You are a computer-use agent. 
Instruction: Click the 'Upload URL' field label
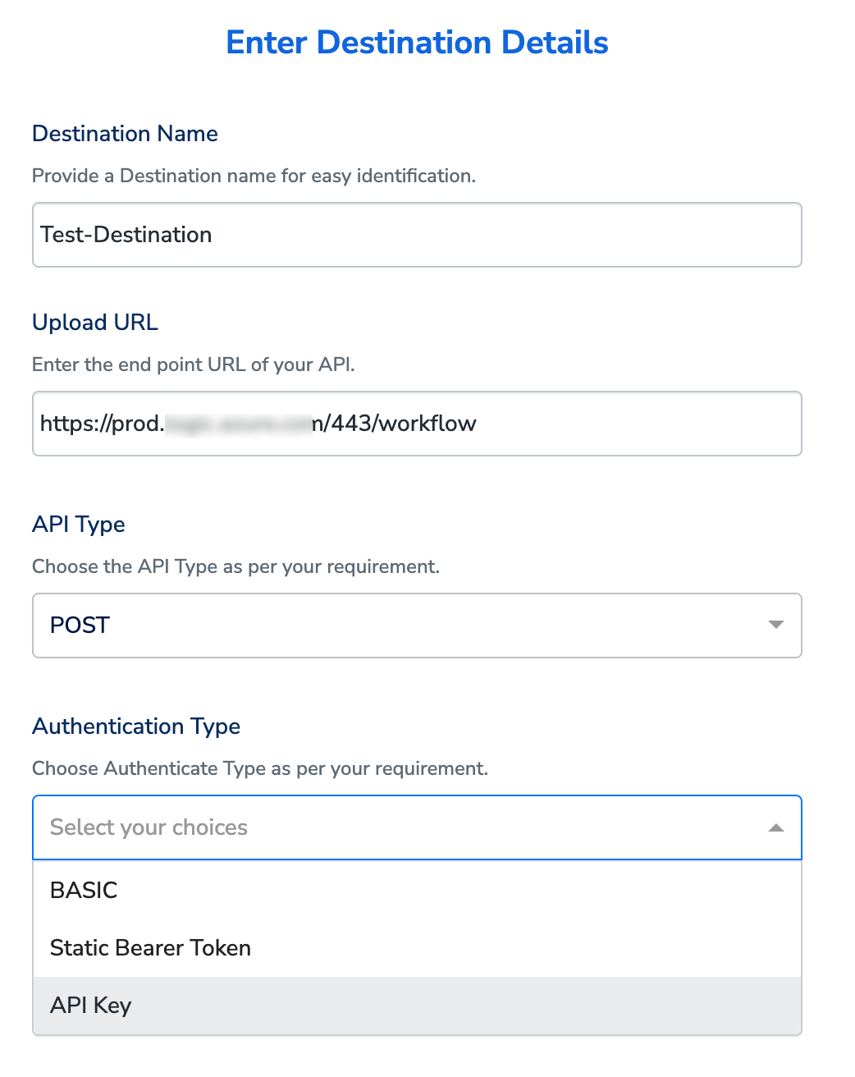[95, 323]
